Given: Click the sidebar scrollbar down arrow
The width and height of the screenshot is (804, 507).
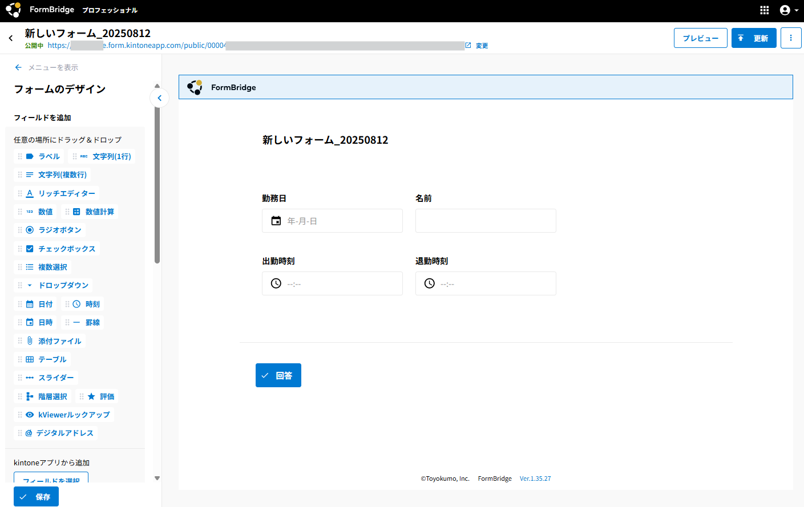Looking at the screenshot, I should coord(157,478).
